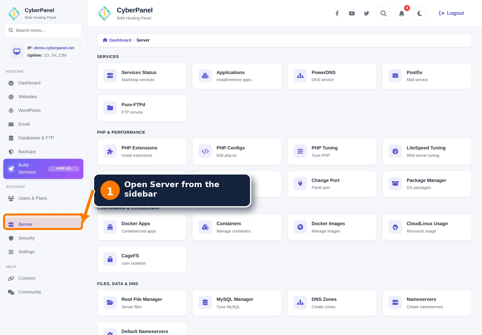Click the Logout link
This screenshot has height=335, width=482.
click(x=451, y=13)
